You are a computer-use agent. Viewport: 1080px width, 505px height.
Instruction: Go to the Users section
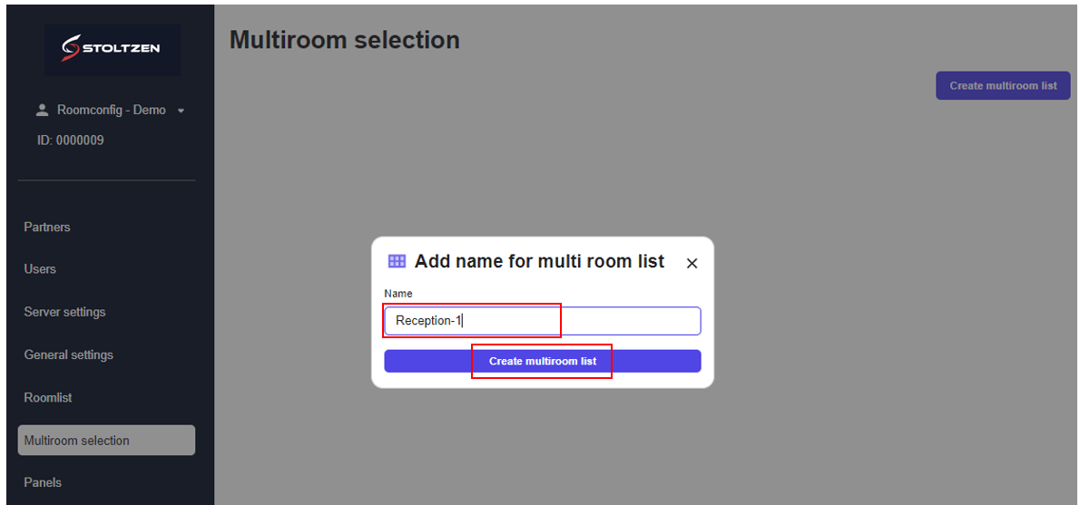40,269
